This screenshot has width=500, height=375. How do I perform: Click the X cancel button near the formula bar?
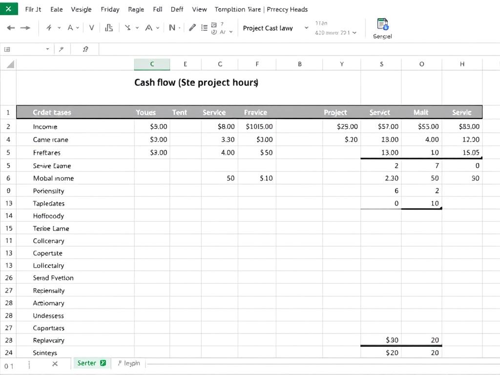(55, 363)
